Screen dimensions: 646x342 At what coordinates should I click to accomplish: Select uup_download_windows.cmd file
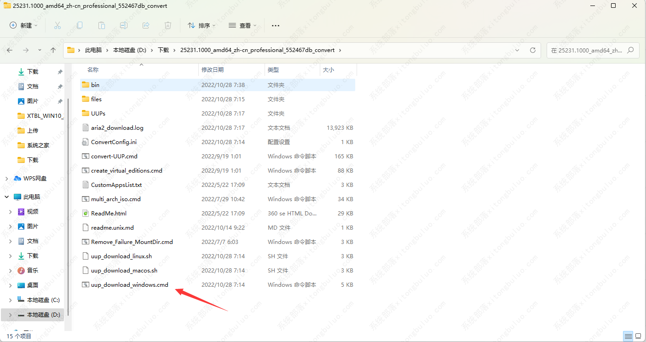129,285
